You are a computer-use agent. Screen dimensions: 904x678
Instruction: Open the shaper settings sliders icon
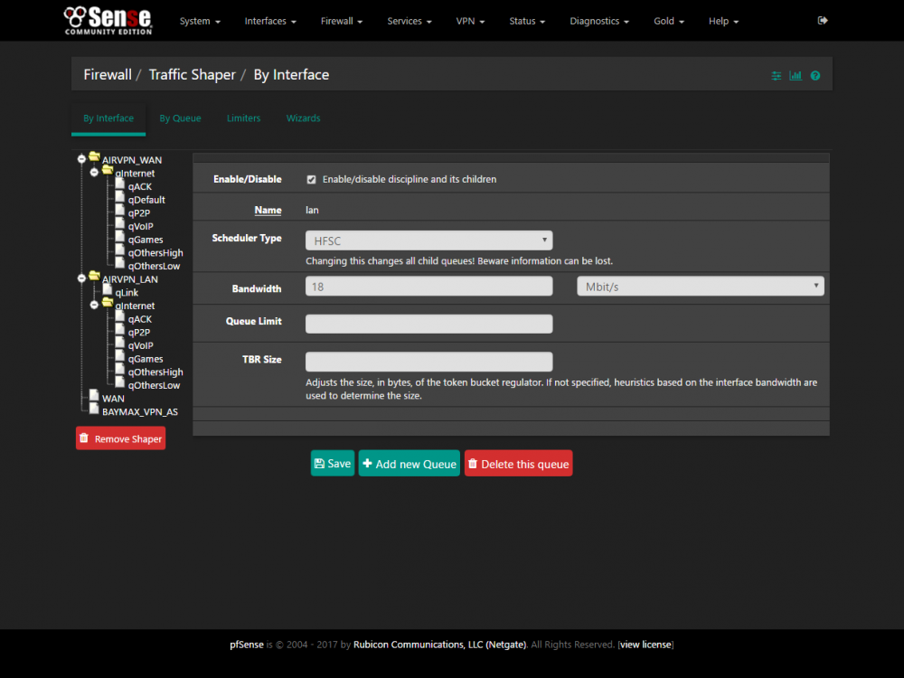pos(776,76)
